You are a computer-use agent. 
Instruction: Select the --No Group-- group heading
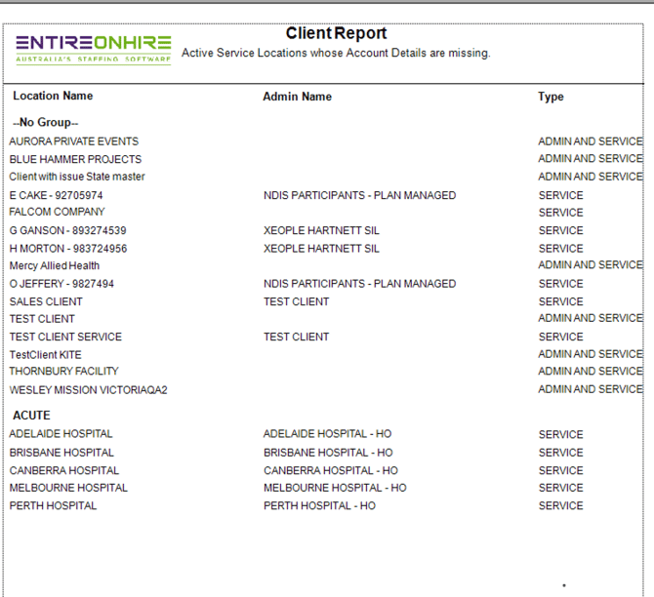[46, 123]
